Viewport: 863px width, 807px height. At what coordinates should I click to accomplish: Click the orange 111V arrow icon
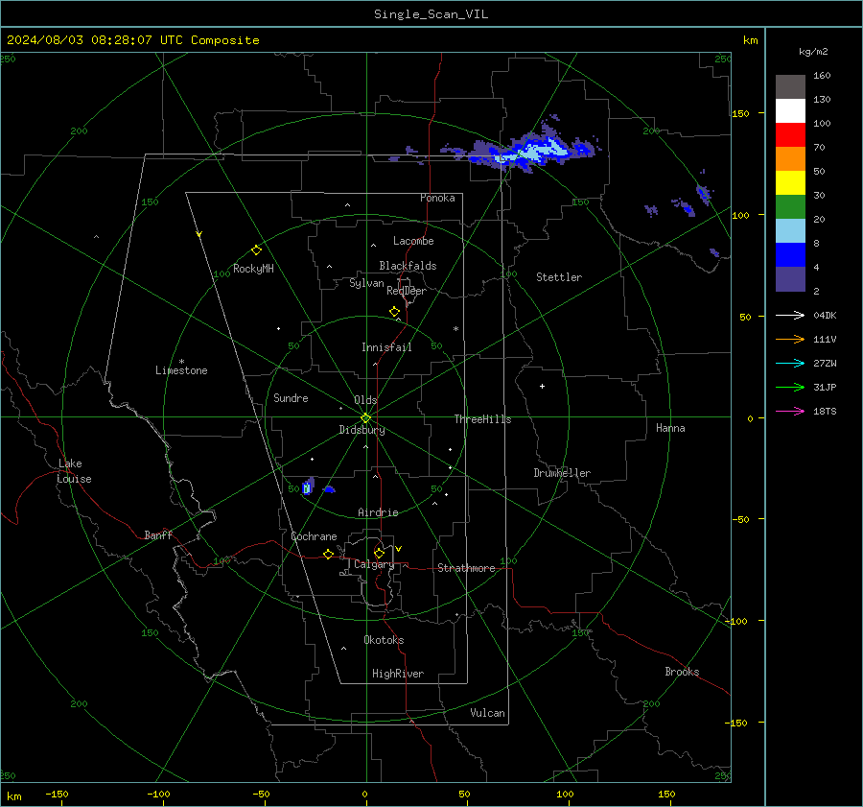tap(790, 340)
